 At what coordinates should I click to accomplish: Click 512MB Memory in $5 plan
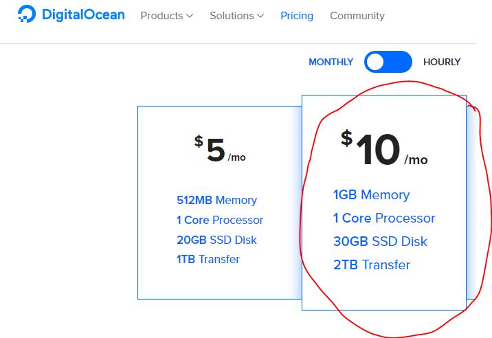(x=216, y=200)
